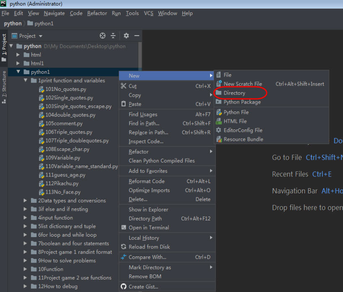Screen dimensions: 343x292
Task: Collapse the python1 folder
Action: pos(18,72)
